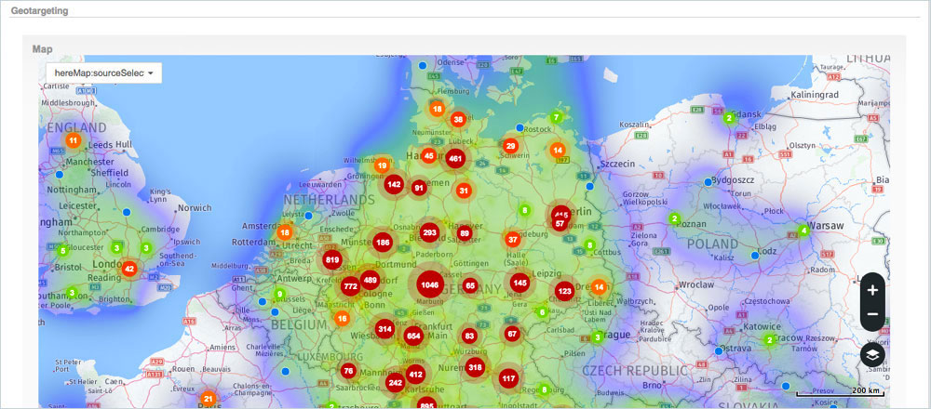Open the 318 cluster marker
The height and width of the screenshot is (409, 931).
[x=475, y=368]
